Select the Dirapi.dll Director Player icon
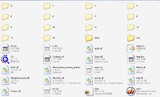160x97 pixels. (x=89, y=59)
